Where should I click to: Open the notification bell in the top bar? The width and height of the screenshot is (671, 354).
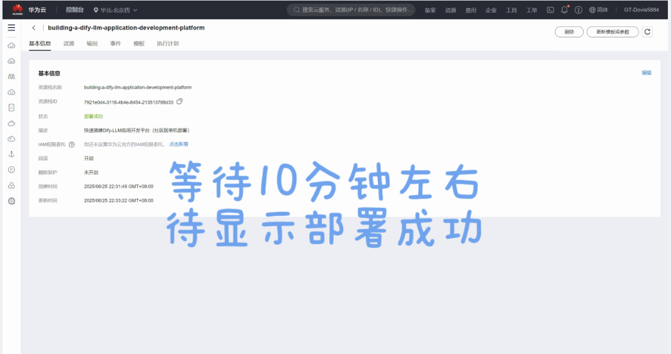click(564, 10)
